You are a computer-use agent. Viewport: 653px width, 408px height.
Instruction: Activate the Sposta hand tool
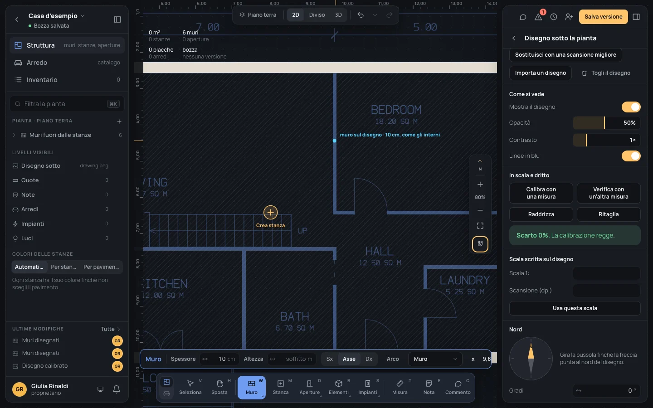[219, 387]
